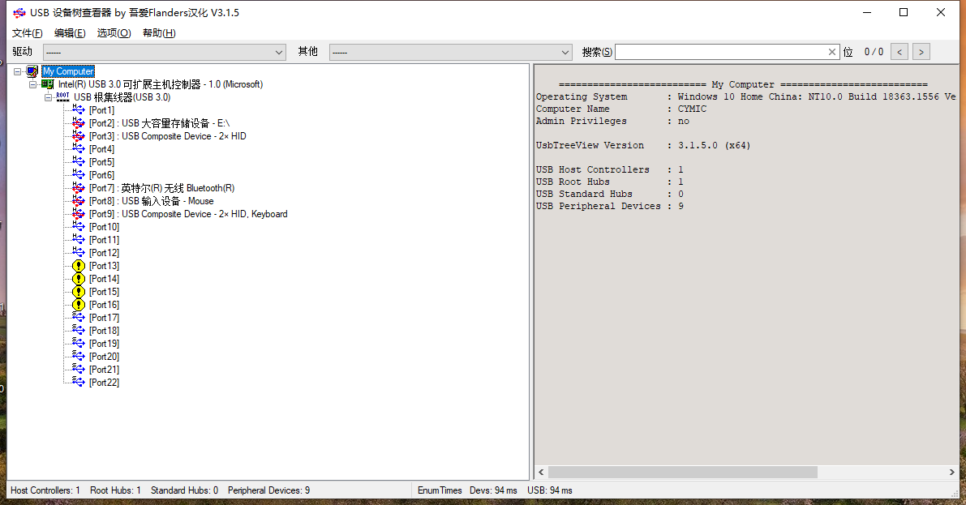Select USB 根集线器(USB 3.0) label
This screenshot has width=966, height=505.
(x=122, y=97)
